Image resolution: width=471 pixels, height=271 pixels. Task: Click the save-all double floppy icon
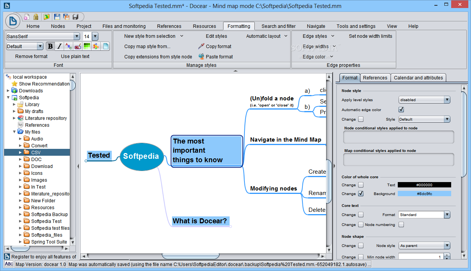coord(66,17)
